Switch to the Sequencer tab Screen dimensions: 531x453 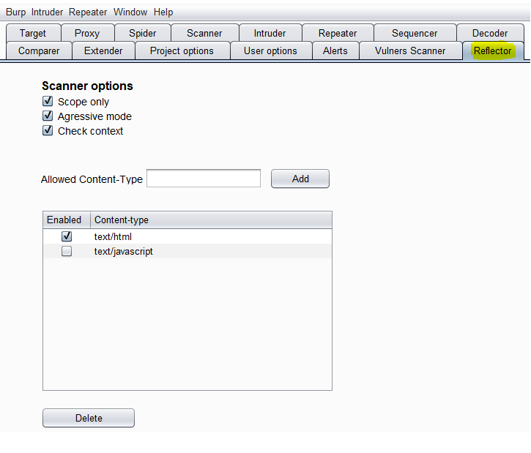click(415, 33)
